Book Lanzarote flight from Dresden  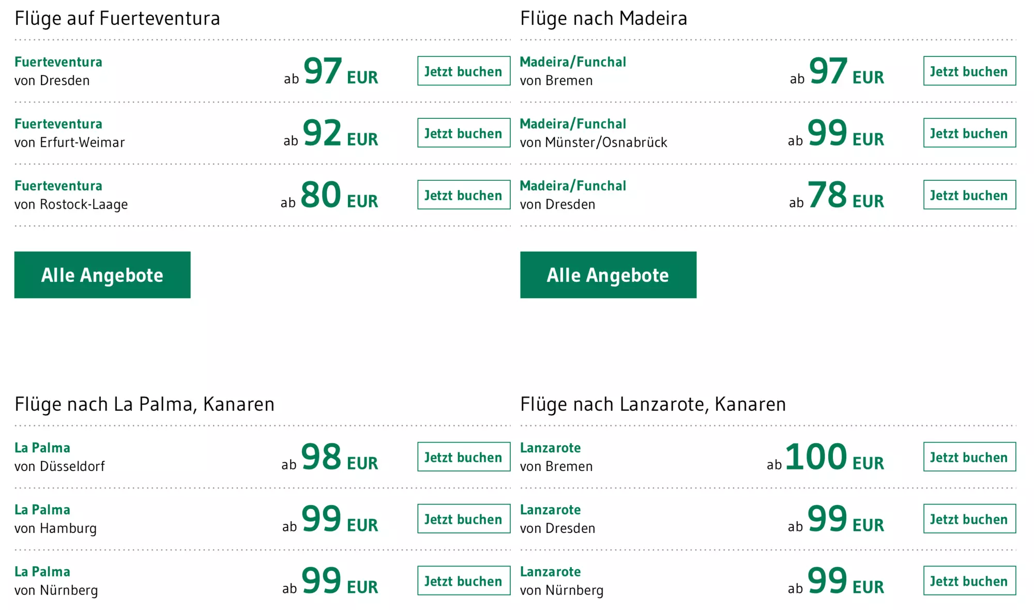[x=969, y=519]
